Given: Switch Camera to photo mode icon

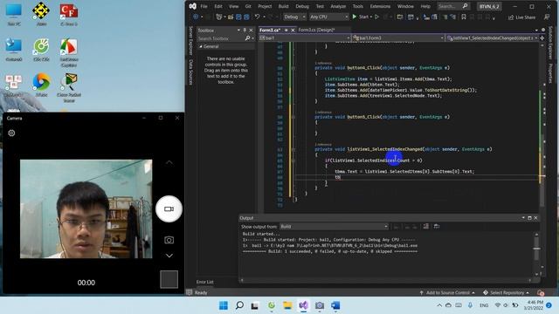Looking at the screenshot, I should (169, 241).
